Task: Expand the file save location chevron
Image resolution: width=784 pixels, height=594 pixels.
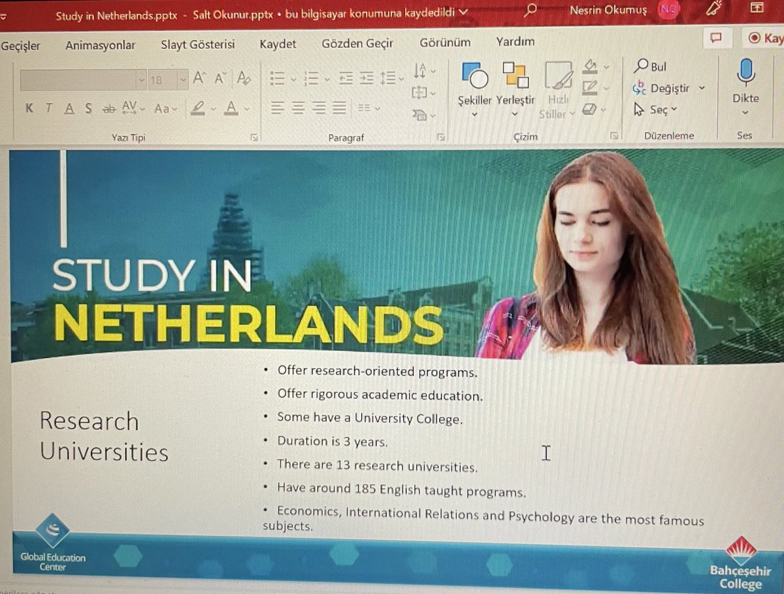Action: tap(463, 12)
